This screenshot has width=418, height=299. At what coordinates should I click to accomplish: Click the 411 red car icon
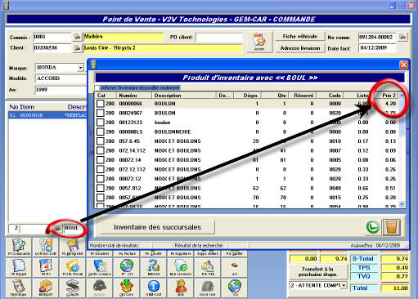[235, 267]
